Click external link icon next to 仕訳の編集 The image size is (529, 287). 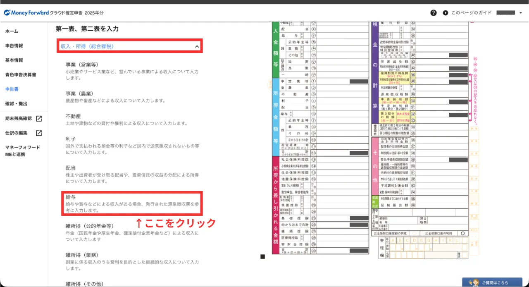click(39, 133)
